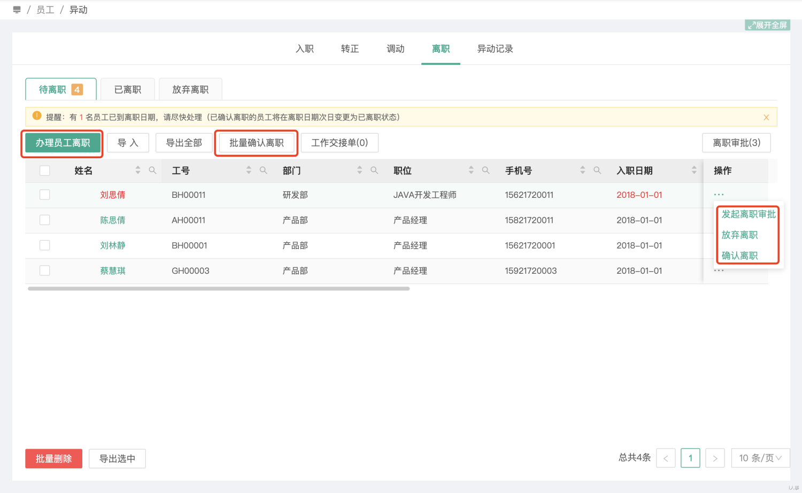Click the search icon in 部门 column
This screenshot has height=493, width=802.
pyautogui.click(x=374, y=170)
